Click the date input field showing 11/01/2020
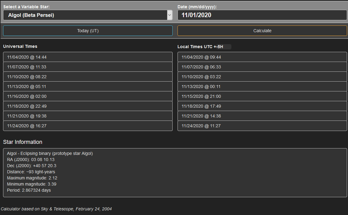This screenshot has height=215, width=348. click(262, 15)
